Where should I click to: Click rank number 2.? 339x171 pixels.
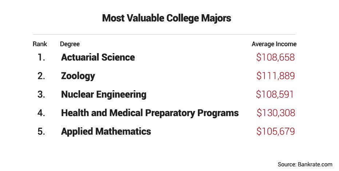coord(41,76)
